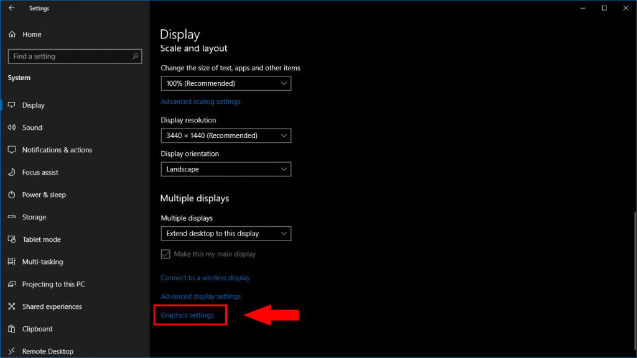Open Graphics settings link

tap(190, 315)
